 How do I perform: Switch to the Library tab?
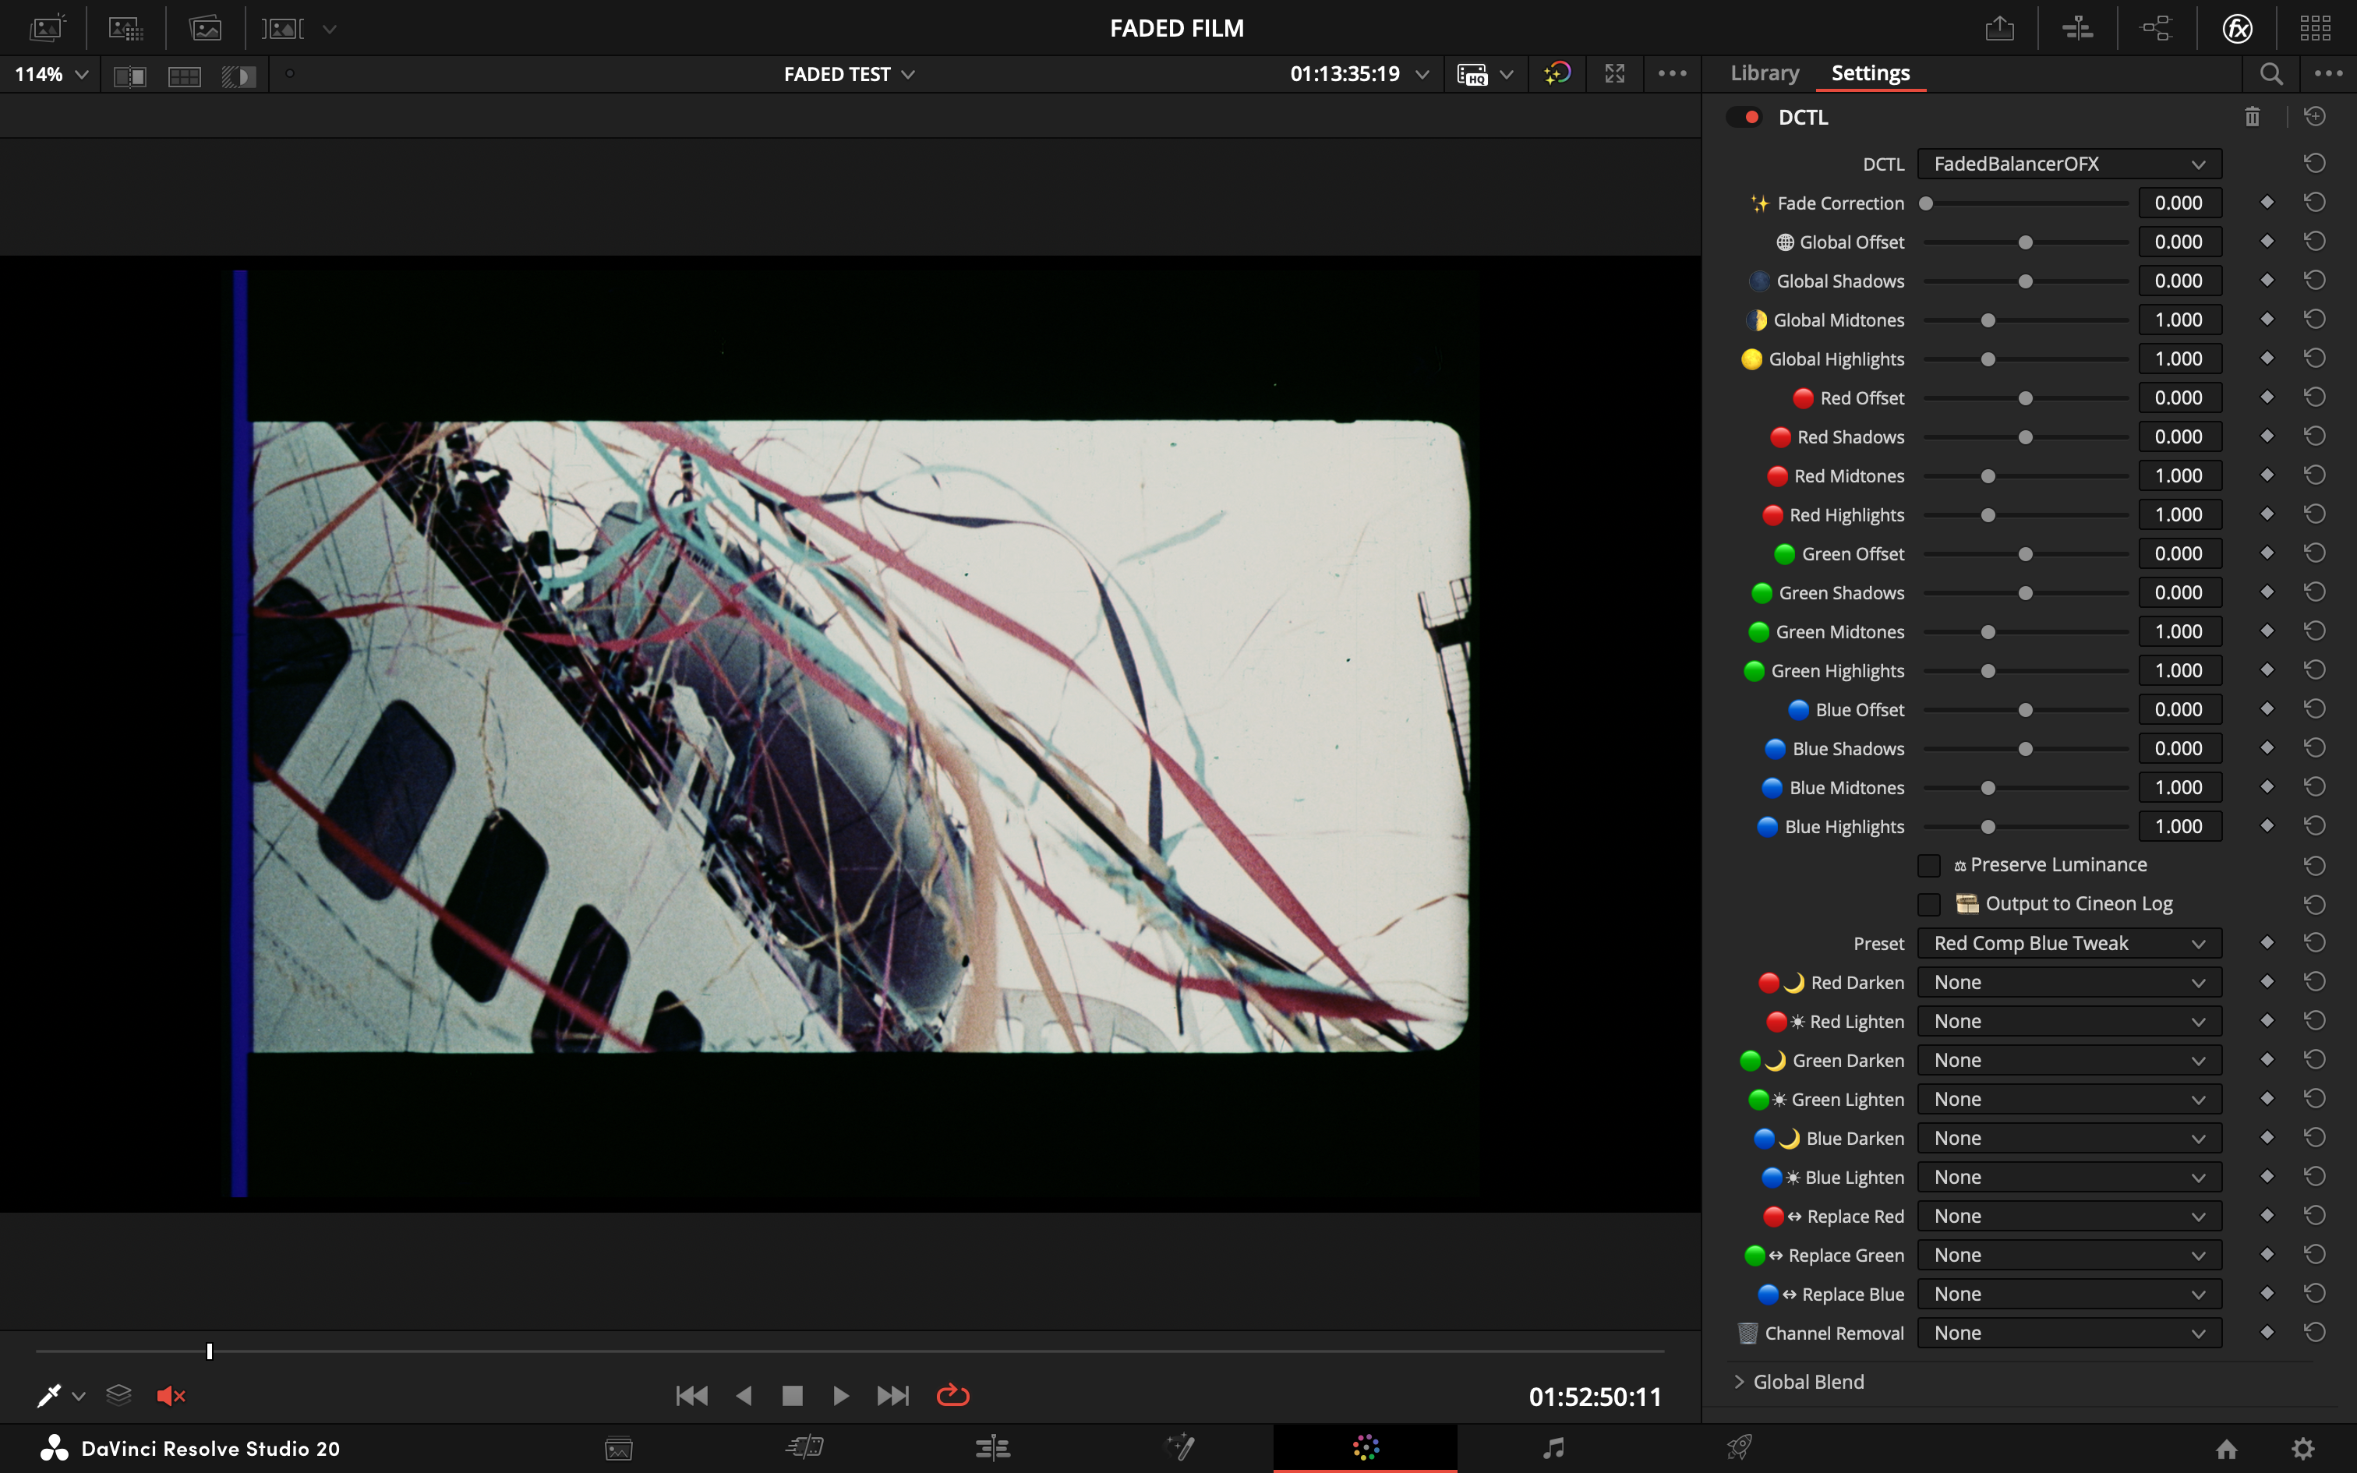coord(1764,73)
